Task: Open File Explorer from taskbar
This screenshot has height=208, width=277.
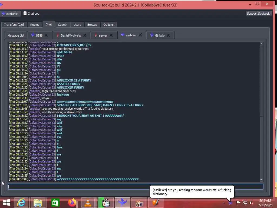Action: tap(38, 203)
